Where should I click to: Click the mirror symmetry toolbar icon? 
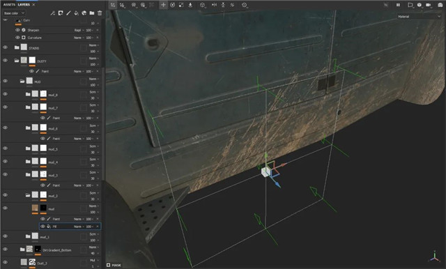[x=214, y=5]
